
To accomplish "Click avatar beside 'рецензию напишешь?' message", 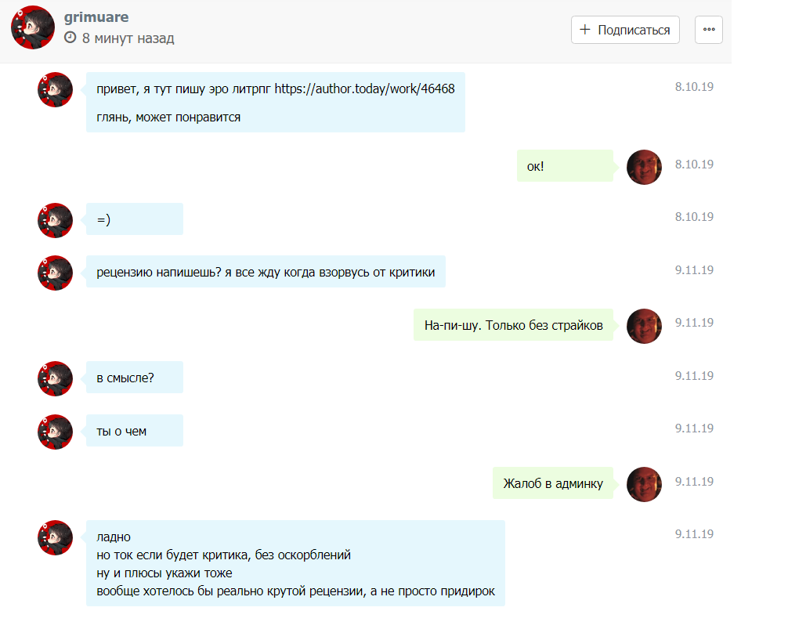I will [55, 273].
